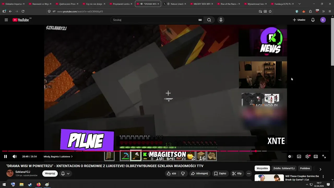Click the Udostępnij share button
Screen dimensions: 334x188
199,173
